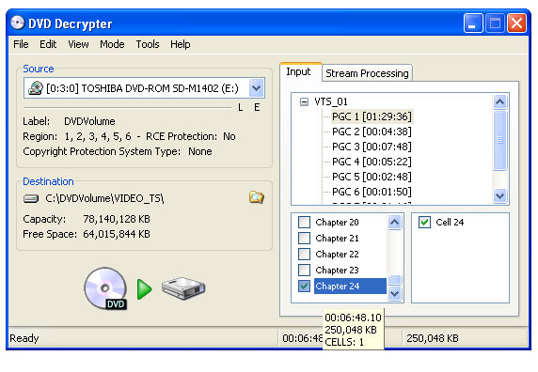538x372 pixels.
Task: Open the Tools menu
Action: click(x=148, y=44)
